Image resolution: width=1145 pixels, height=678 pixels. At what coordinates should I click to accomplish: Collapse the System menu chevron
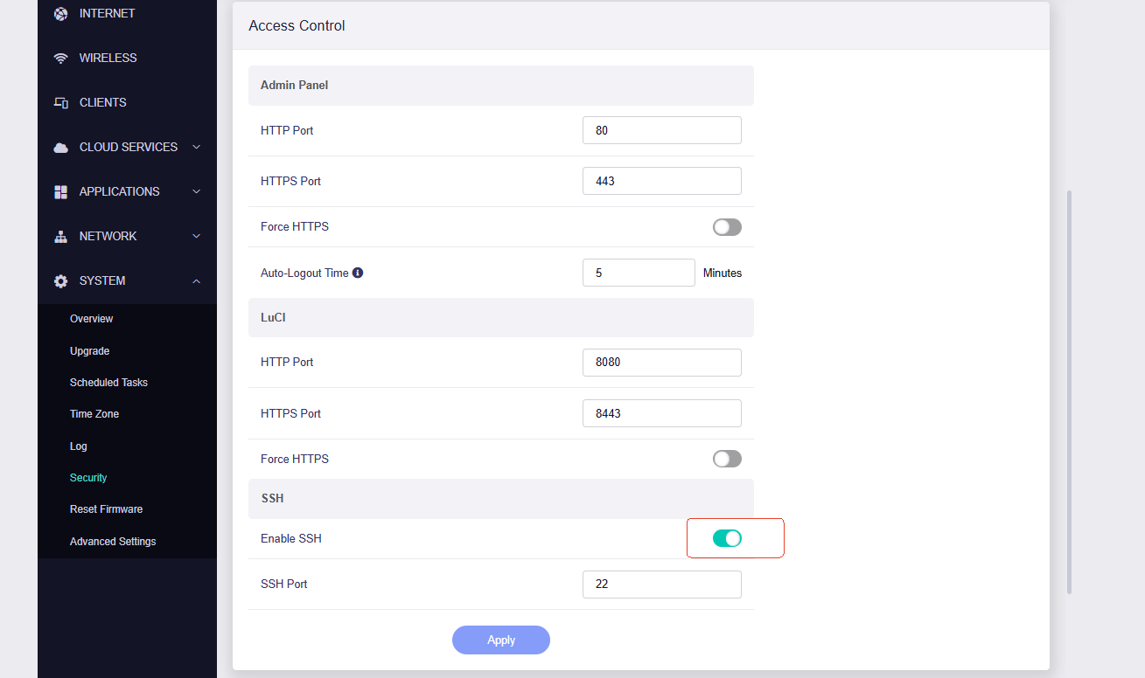[197, 280]
